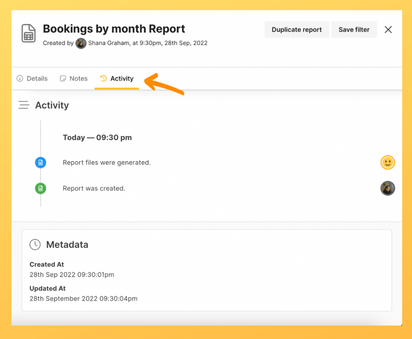412x339 pixels.
Task: Click the 'Updated At' label
Action: (x=47, y=289)
